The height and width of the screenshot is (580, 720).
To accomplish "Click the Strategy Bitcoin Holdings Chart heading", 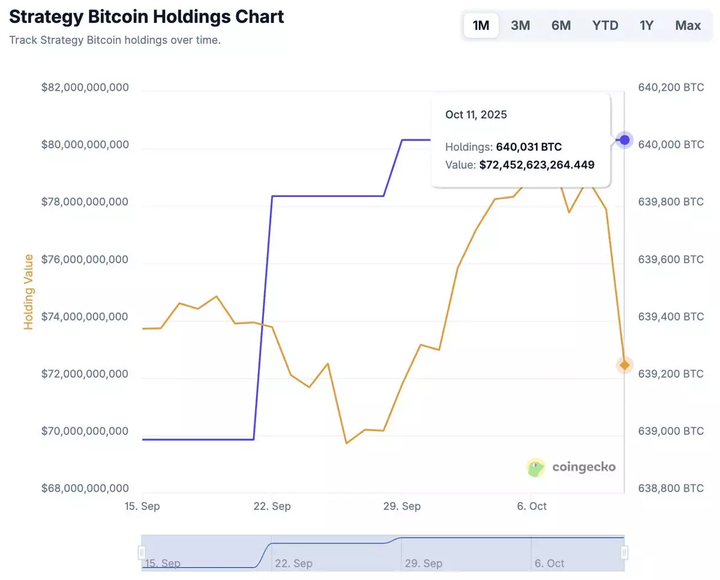I will [x=147, y=17].
